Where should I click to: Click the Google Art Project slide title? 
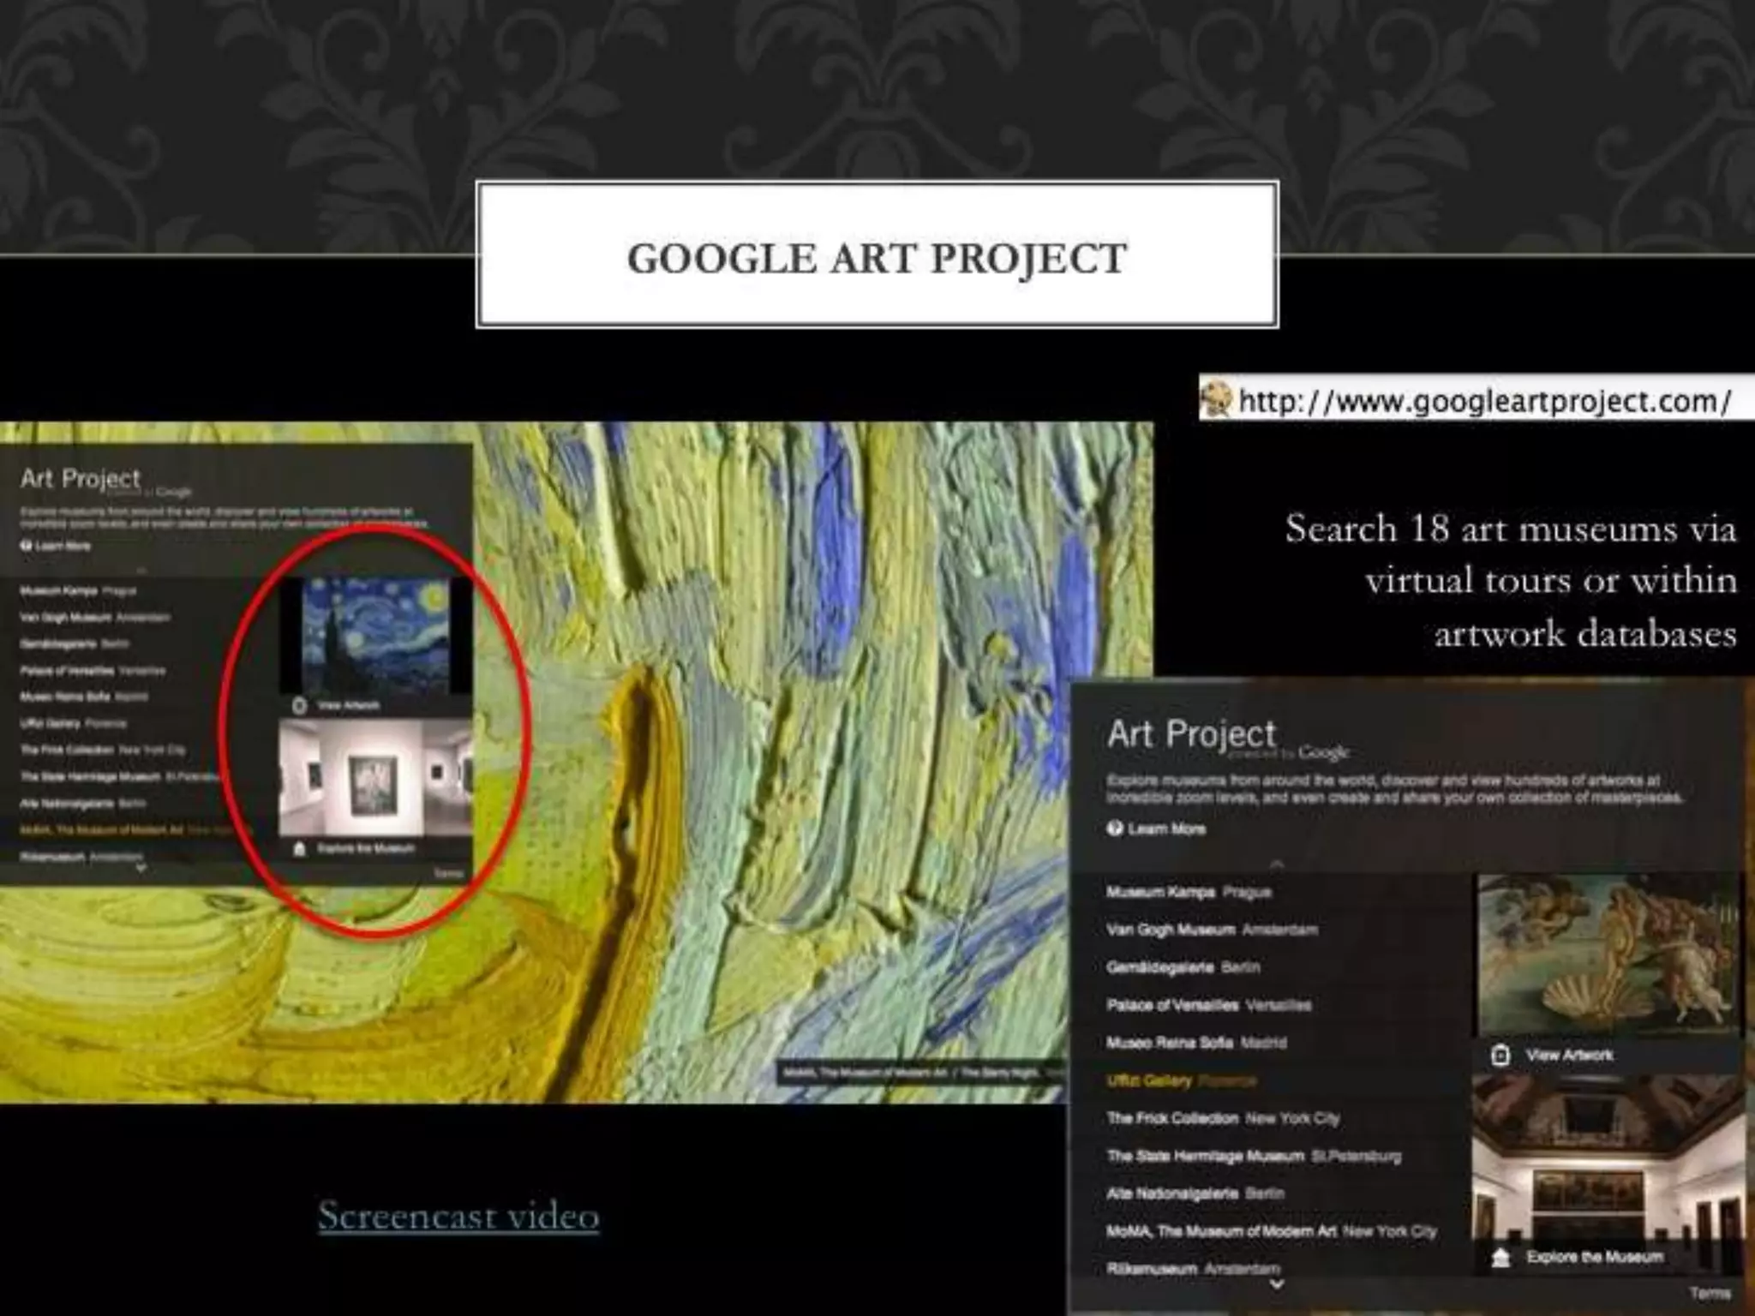click(x=877, y=258)
